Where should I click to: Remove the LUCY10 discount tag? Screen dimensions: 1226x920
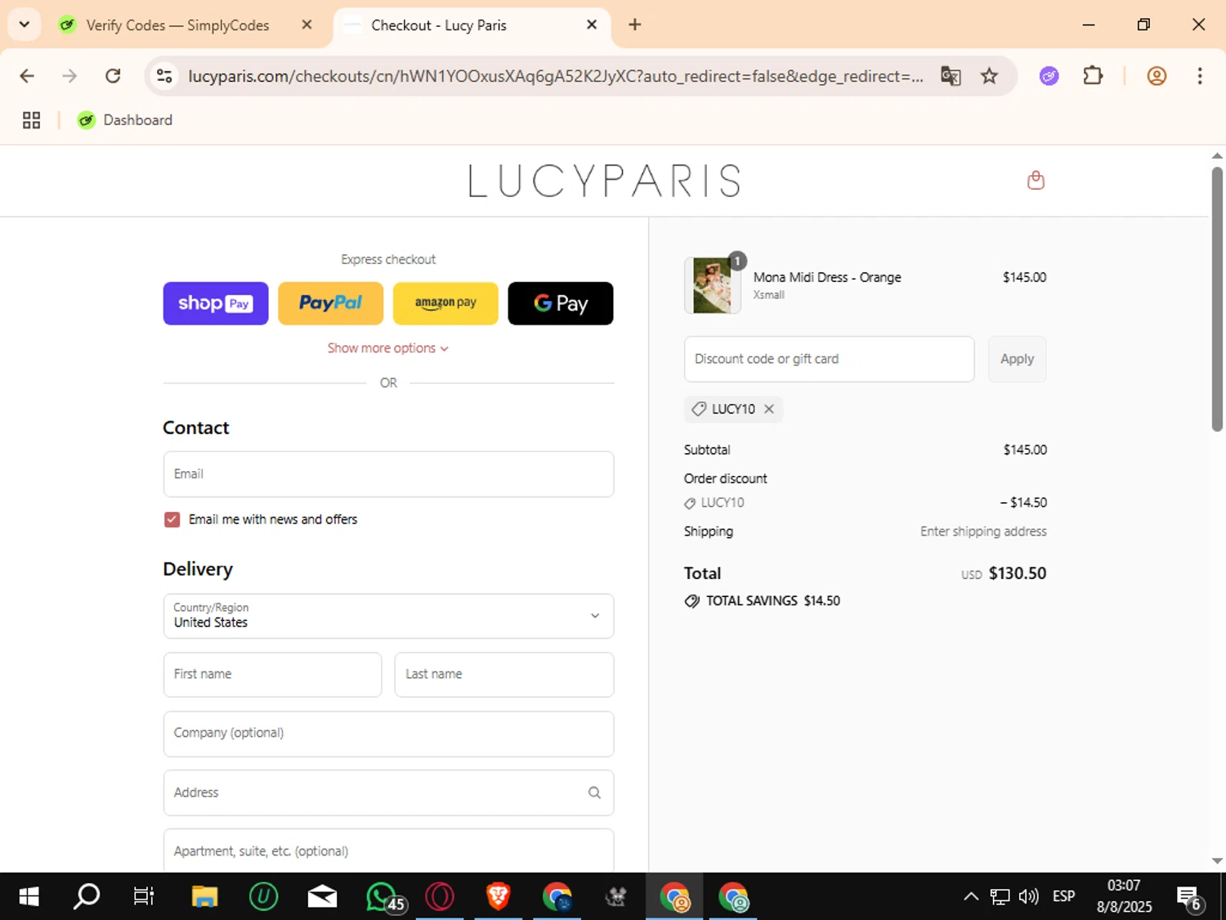click(769, 409)
